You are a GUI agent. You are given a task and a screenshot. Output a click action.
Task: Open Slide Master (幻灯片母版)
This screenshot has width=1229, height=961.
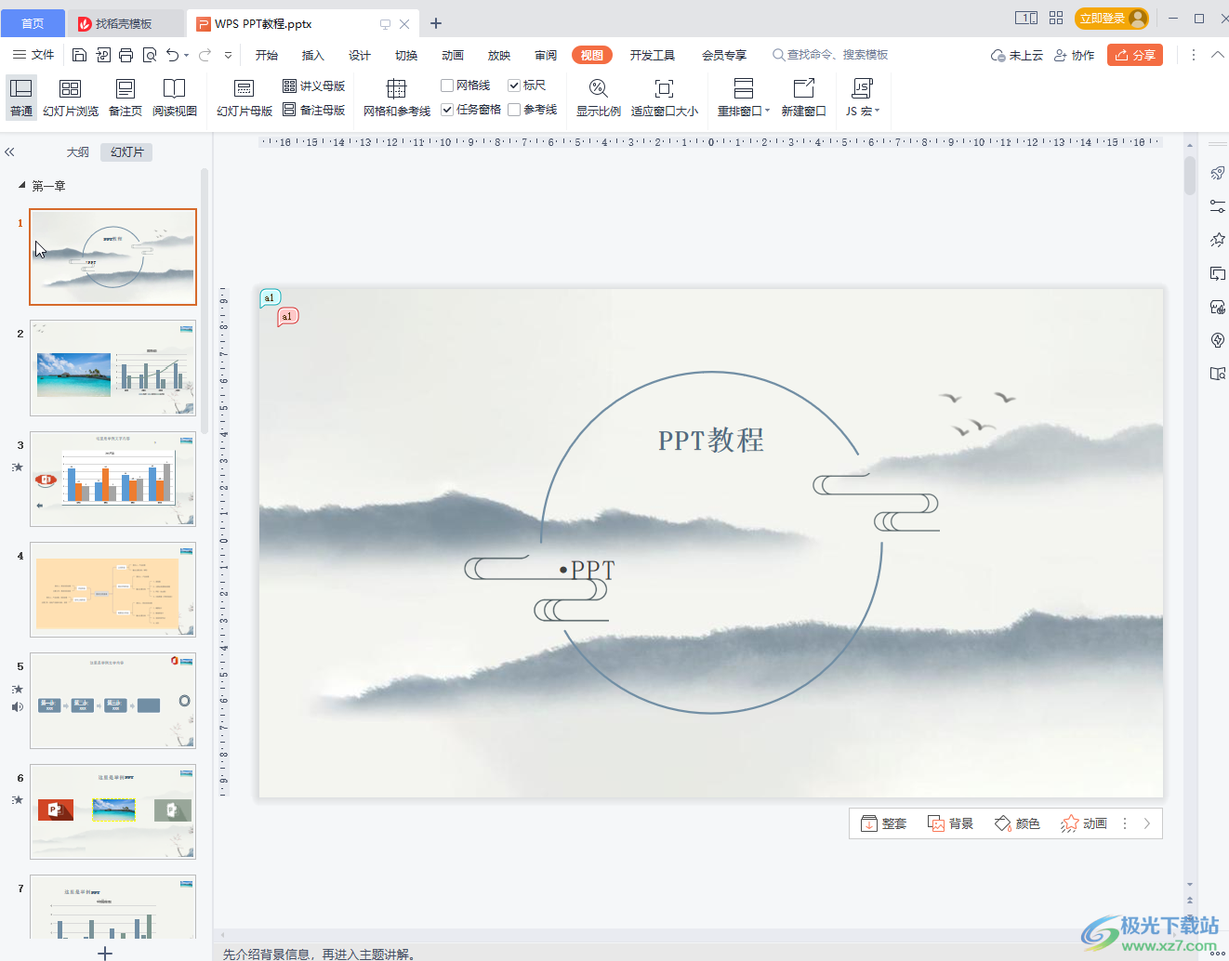244,98
